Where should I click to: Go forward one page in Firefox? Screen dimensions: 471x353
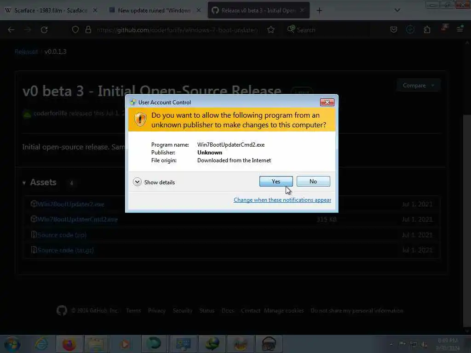[x=28, y=30]
